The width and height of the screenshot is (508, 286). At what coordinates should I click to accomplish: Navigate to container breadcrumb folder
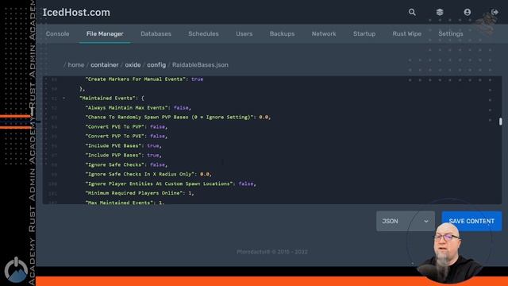pyautogui.click(x=104, y=65)
